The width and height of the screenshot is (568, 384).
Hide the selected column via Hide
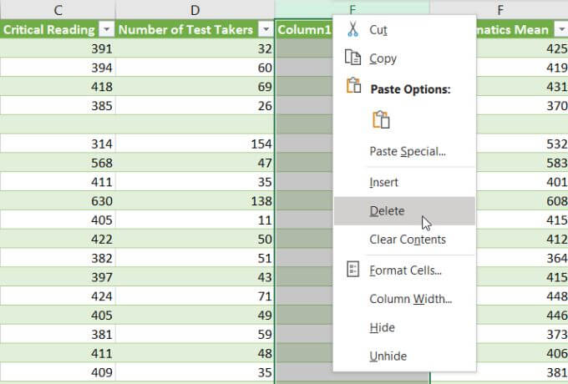click(383, 327)
